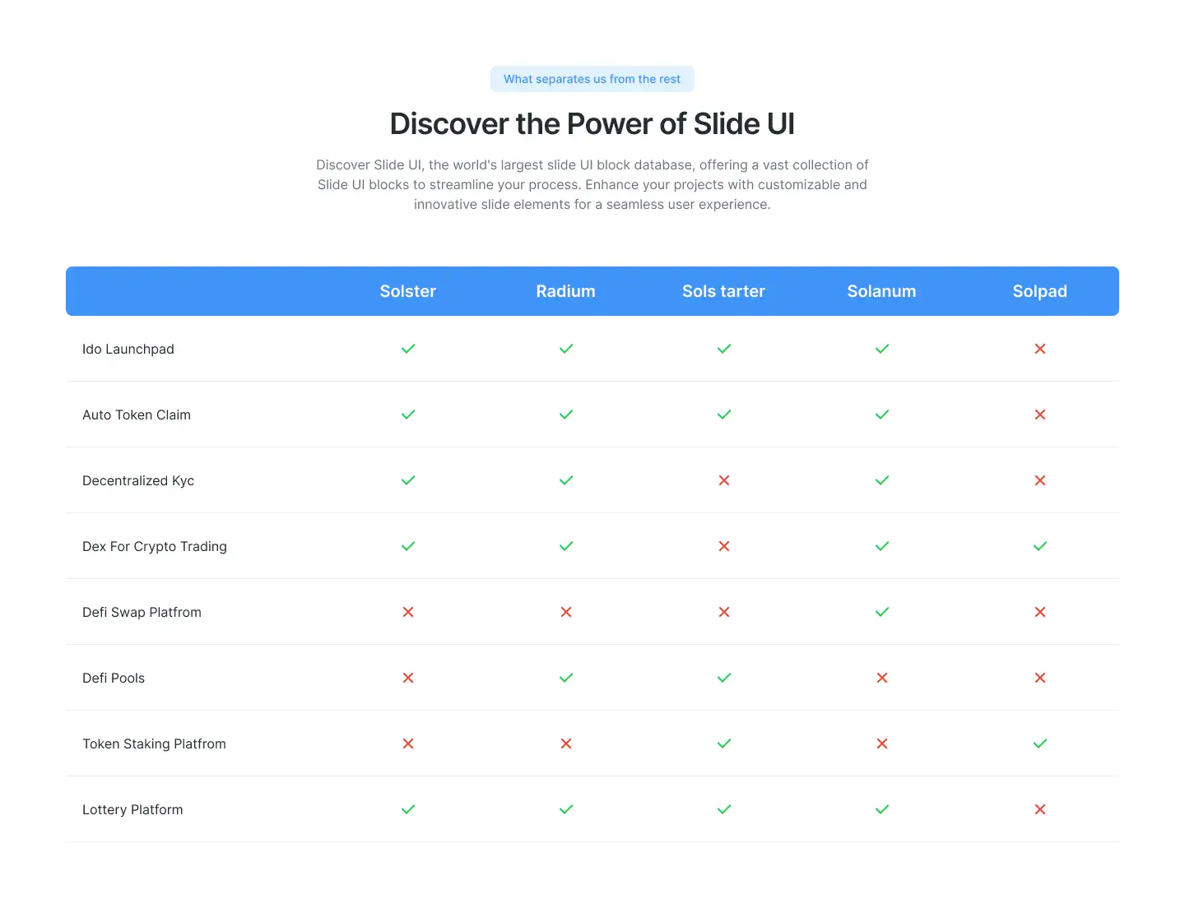Click Solster's cross for Defi Swap Platfrom

(408, 612)
